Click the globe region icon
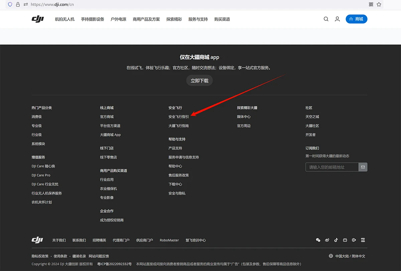 point(331,256)
